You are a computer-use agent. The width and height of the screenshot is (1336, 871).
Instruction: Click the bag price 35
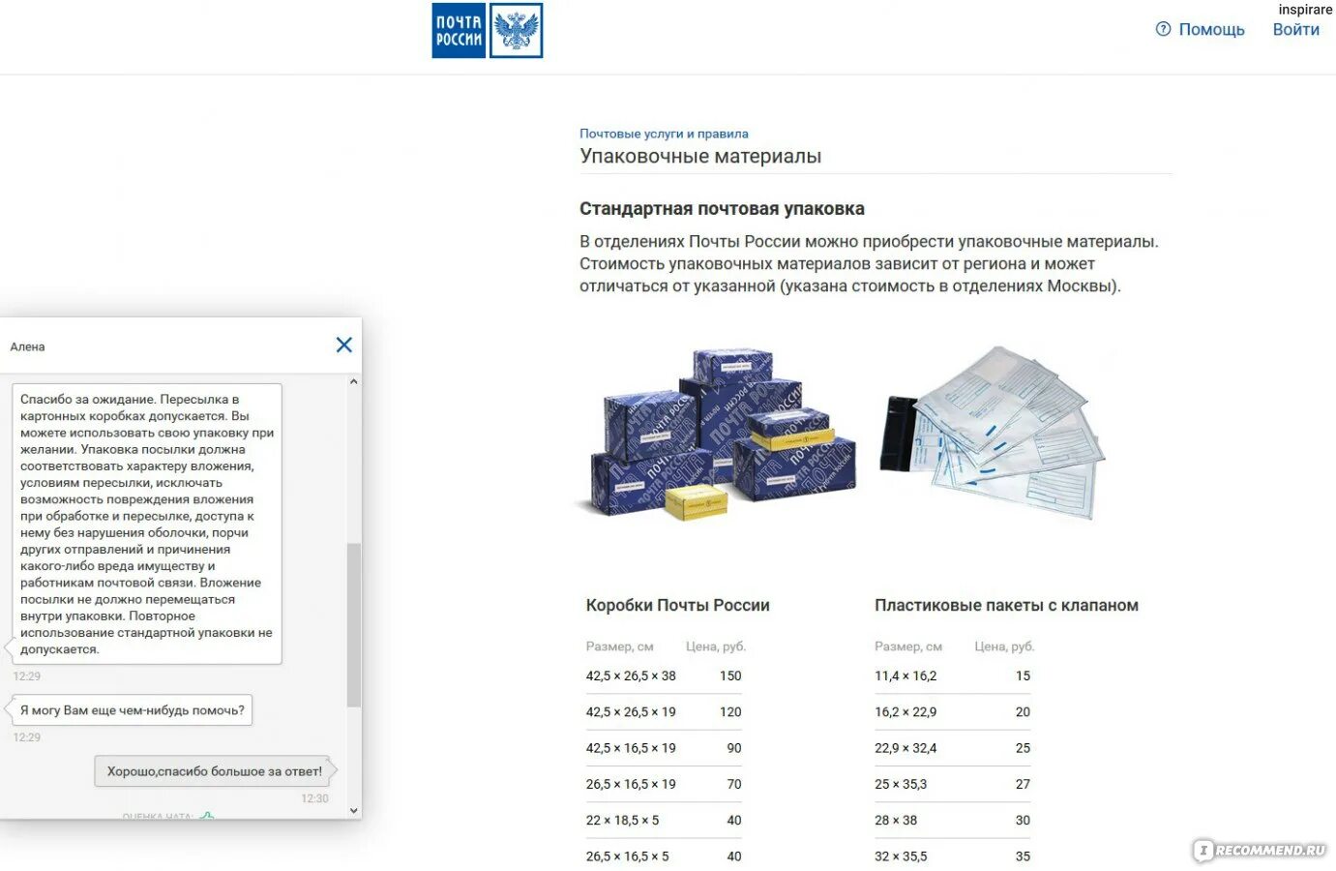[x=1023, y=856]
